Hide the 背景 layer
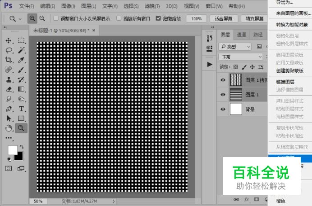Viewport: 312px width, 206px height. point(223,110)
